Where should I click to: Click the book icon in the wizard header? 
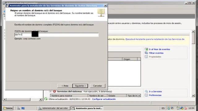101,13
